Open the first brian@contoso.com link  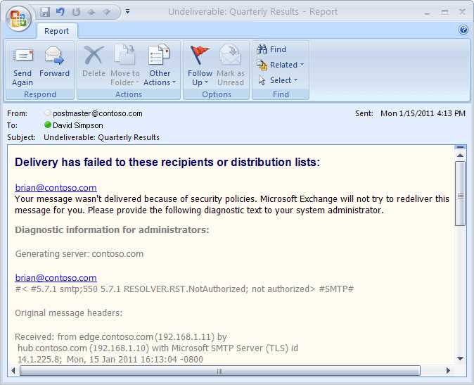(x=56, y=187)
